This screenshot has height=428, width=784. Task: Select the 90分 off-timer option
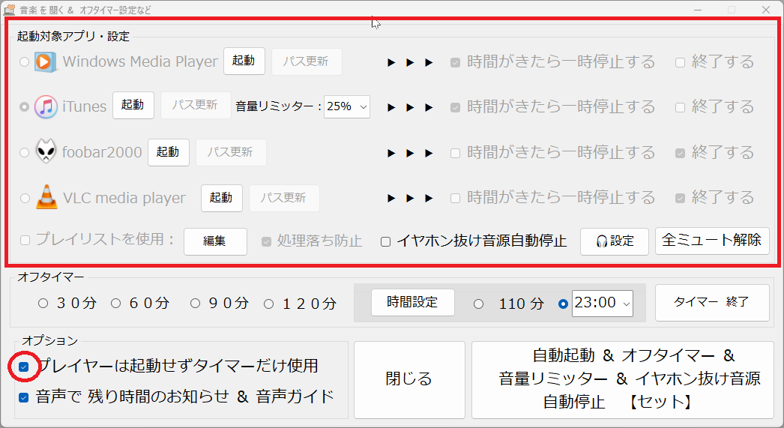[x=195, y=303]
